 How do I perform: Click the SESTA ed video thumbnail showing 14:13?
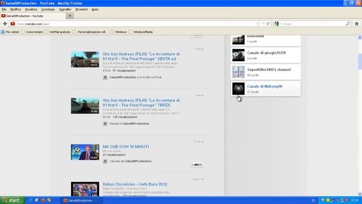tap(85, 59)
